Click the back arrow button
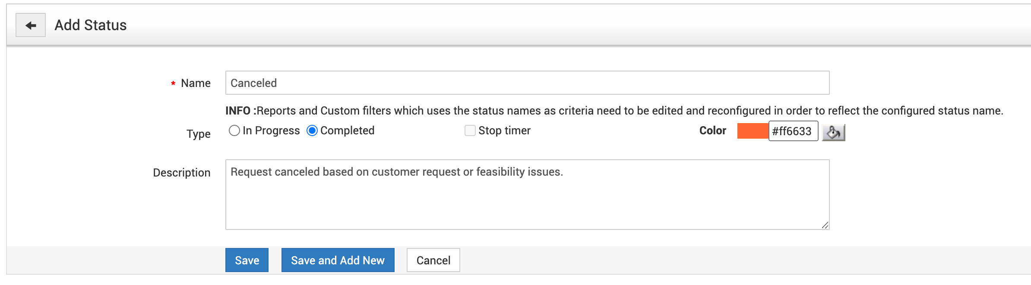 31,25
